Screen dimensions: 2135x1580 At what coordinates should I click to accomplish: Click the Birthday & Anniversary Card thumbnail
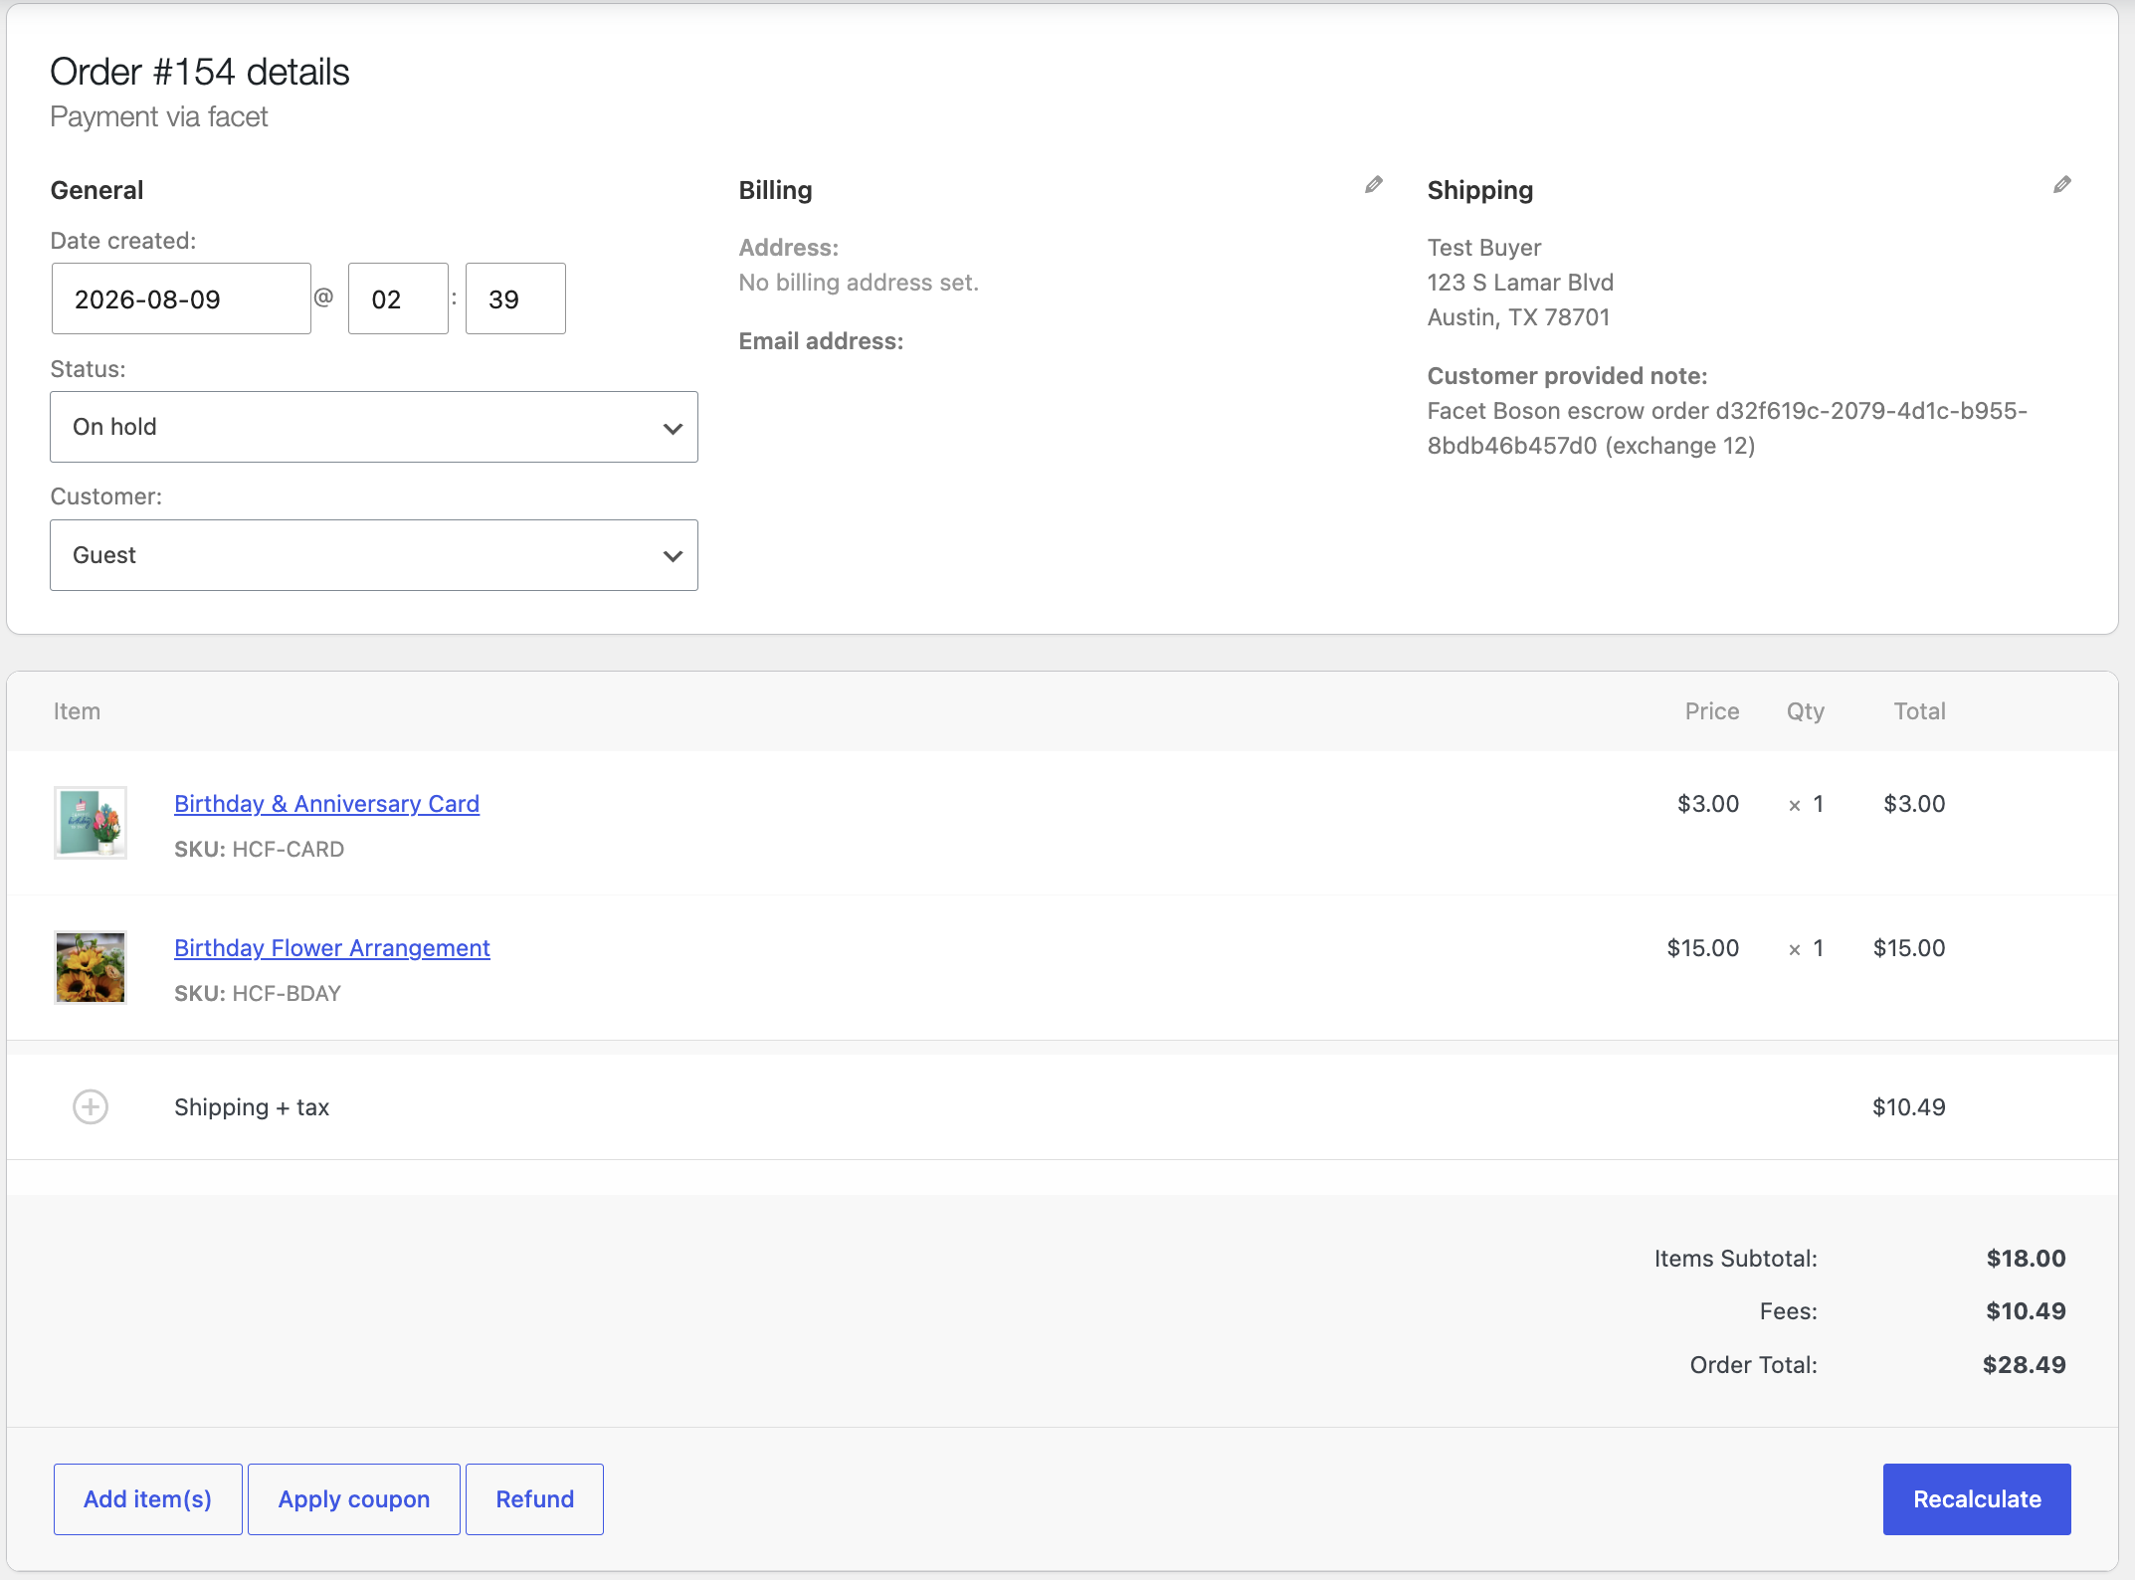tap(91, 823)
